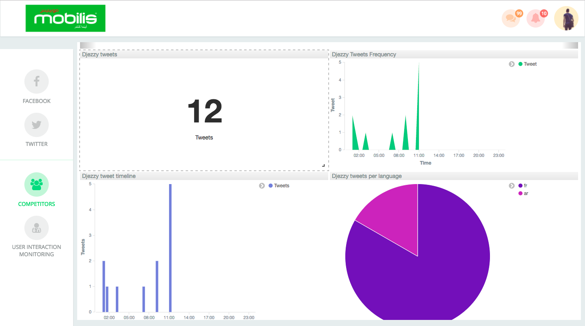The height and width of the screenshot is (326, 585).
Task: Select the Competitors sidebar icon
Action: click(37, 184)
